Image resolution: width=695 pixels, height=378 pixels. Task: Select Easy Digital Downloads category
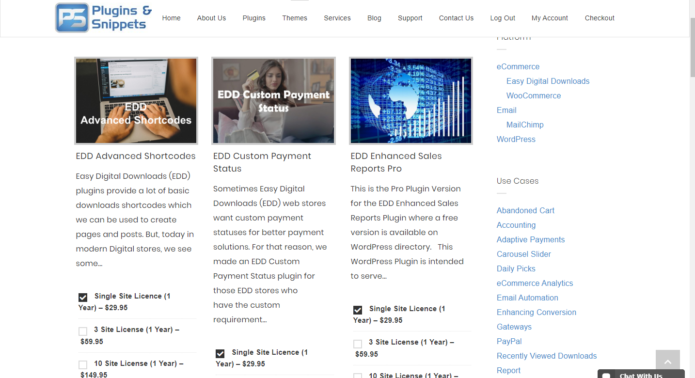click(x=548, y=81)
